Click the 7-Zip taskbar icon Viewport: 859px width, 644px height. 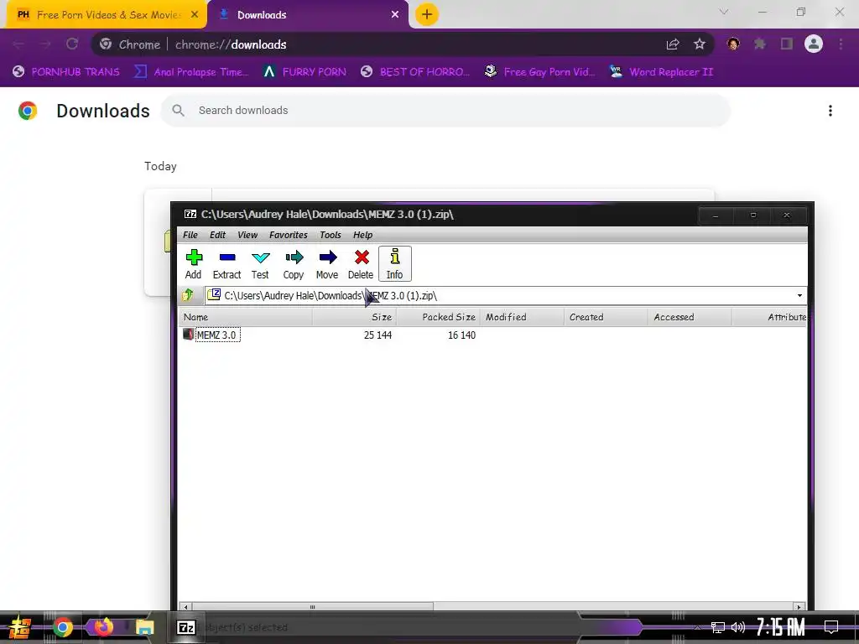click(186, 627)
